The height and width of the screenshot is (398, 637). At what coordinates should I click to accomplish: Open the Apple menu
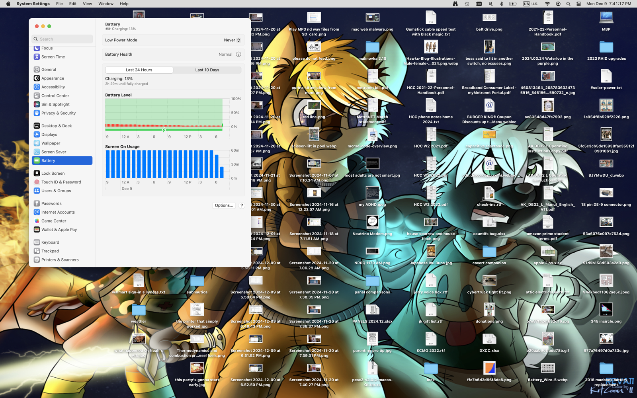8,4
